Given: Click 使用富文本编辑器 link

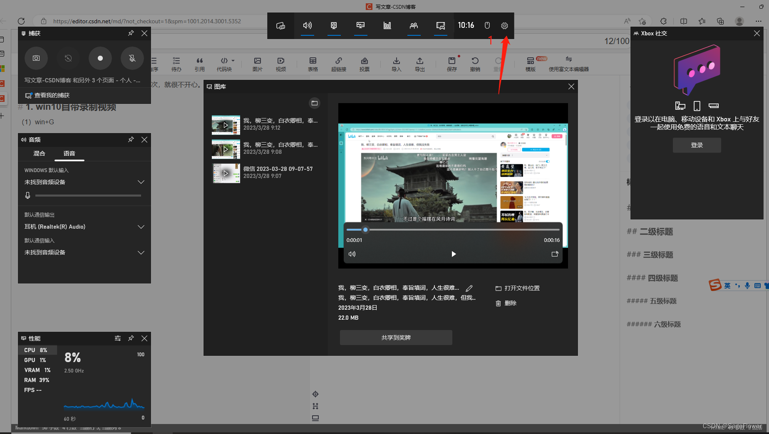Looking at the screenshot, I should coord(569,64).
